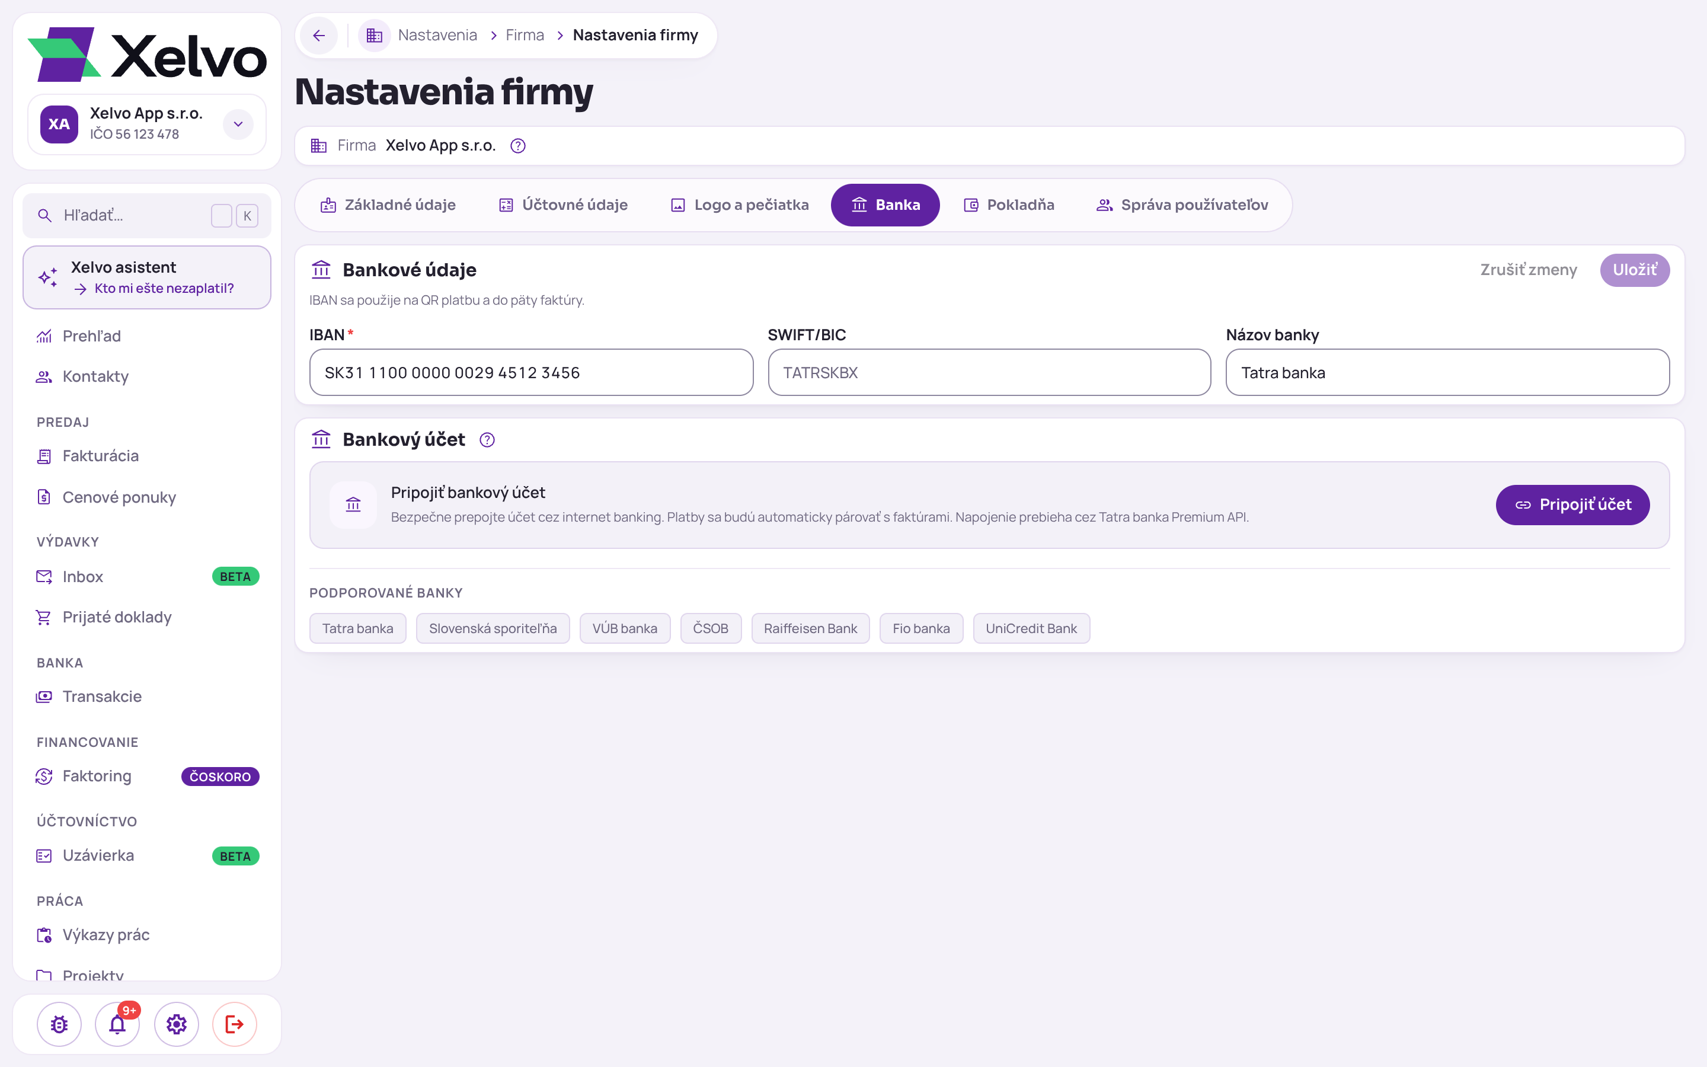Open Prijaté doklady
1707x1067 pixels.
[x=147, y=616]
